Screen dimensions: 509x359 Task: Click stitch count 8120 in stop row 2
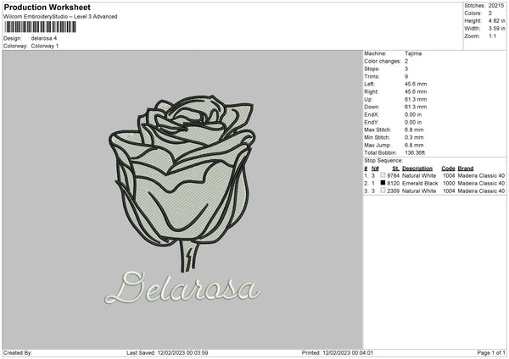coord(393,184)
